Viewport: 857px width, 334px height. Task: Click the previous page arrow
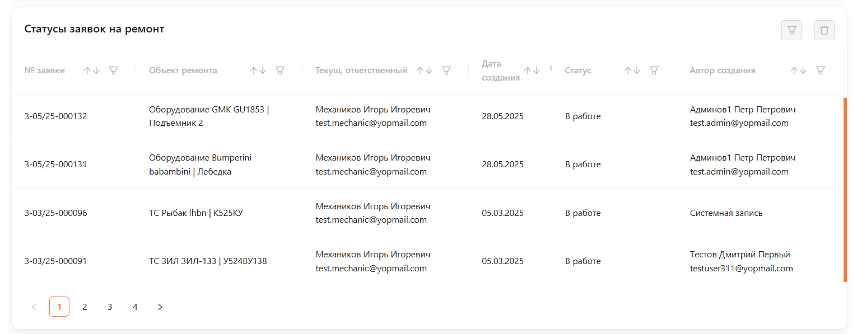(34, 307)
